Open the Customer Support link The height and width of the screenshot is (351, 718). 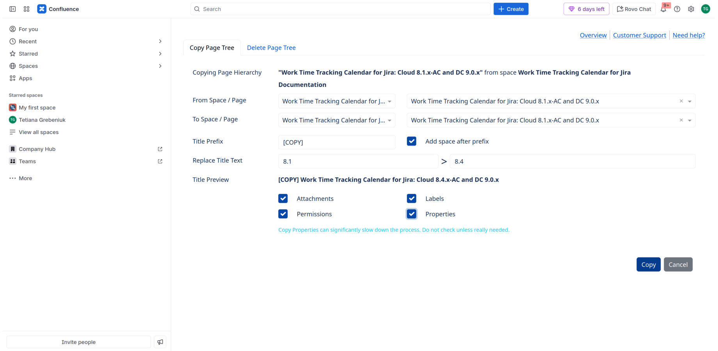coord(640,35)
